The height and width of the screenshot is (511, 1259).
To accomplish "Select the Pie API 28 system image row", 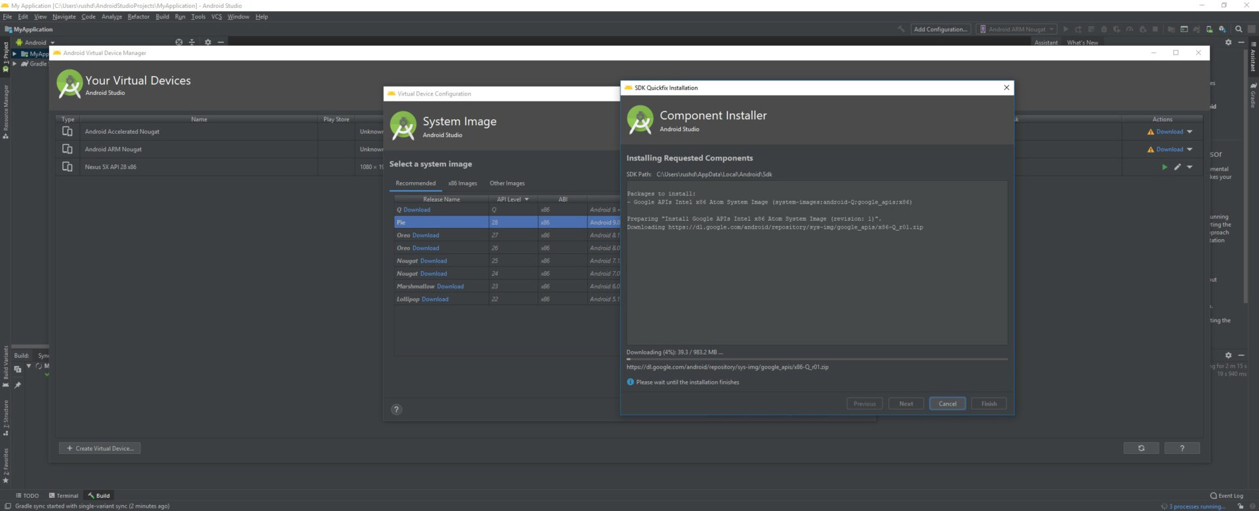I will coord(506,222).
